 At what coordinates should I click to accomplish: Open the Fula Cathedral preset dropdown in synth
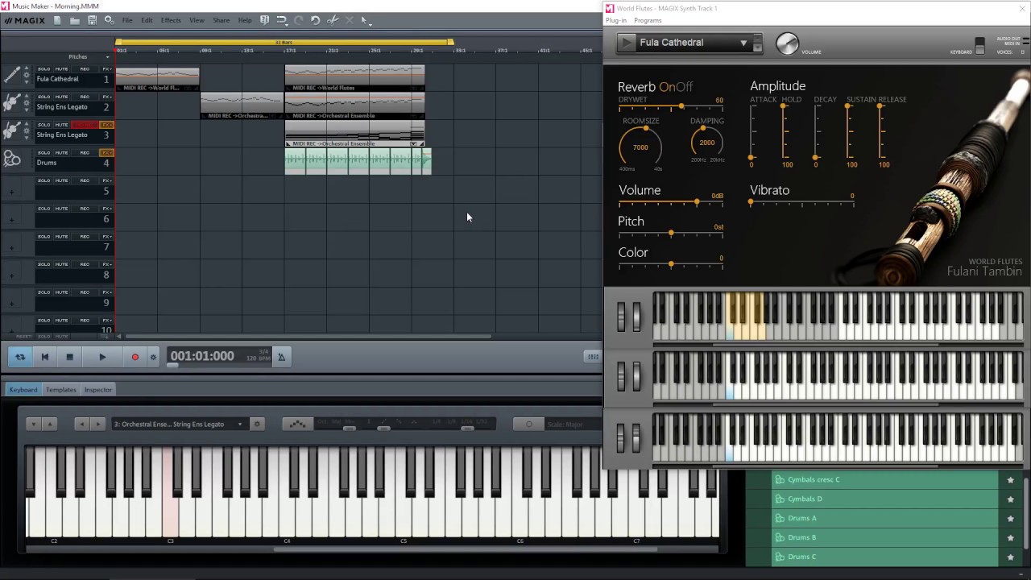pos(743,43)
